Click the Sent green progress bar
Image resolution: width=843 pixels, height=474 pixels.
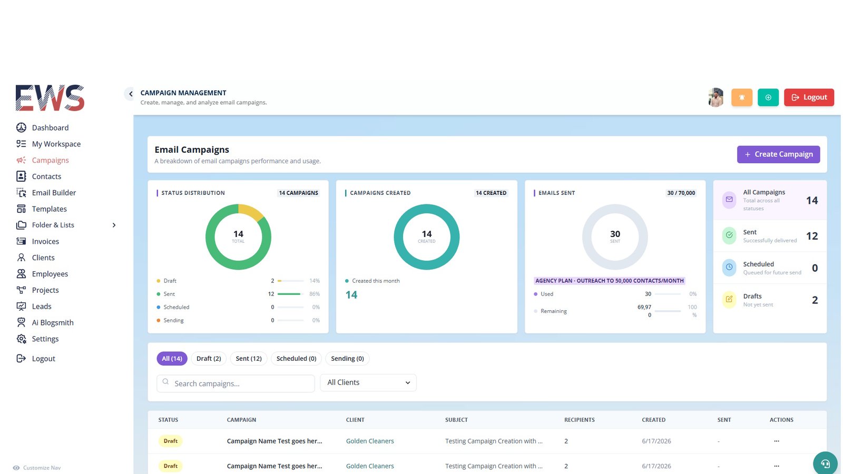[x=290, y=294]
